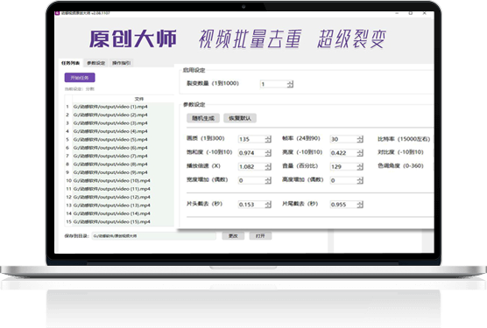Adjust the 音量 spinner showing 129

360,166
